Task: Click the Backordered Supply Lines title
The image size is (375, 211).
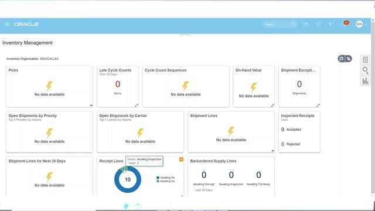Action: (213, 161)
